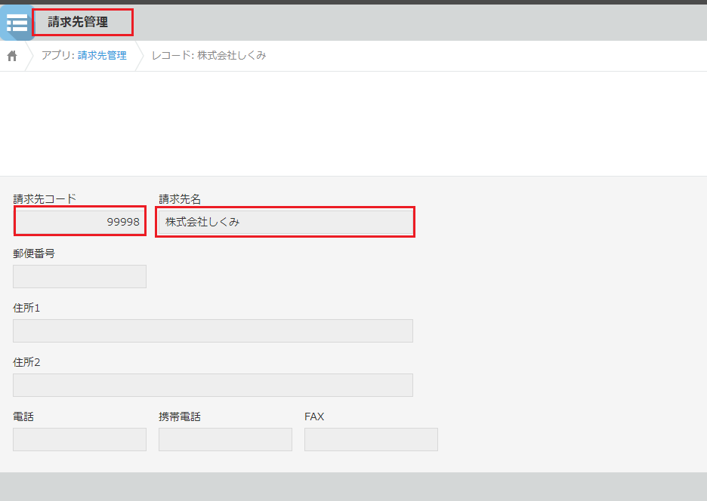Open the 請求先管理 app breadcrumb link
The width and height of the screenshot is (707, 501).
[x=102, y=55]
